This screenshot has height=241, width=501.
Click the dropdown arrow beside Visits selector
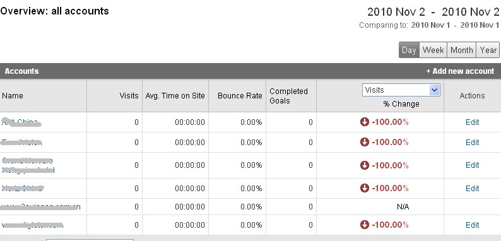[x=435, y=90]
